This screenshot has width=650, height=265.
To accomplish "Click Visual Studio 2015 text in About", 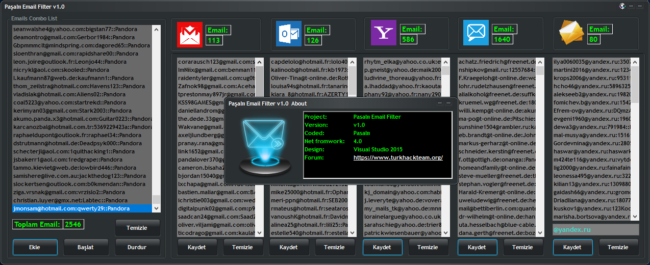I will (378, 149).
